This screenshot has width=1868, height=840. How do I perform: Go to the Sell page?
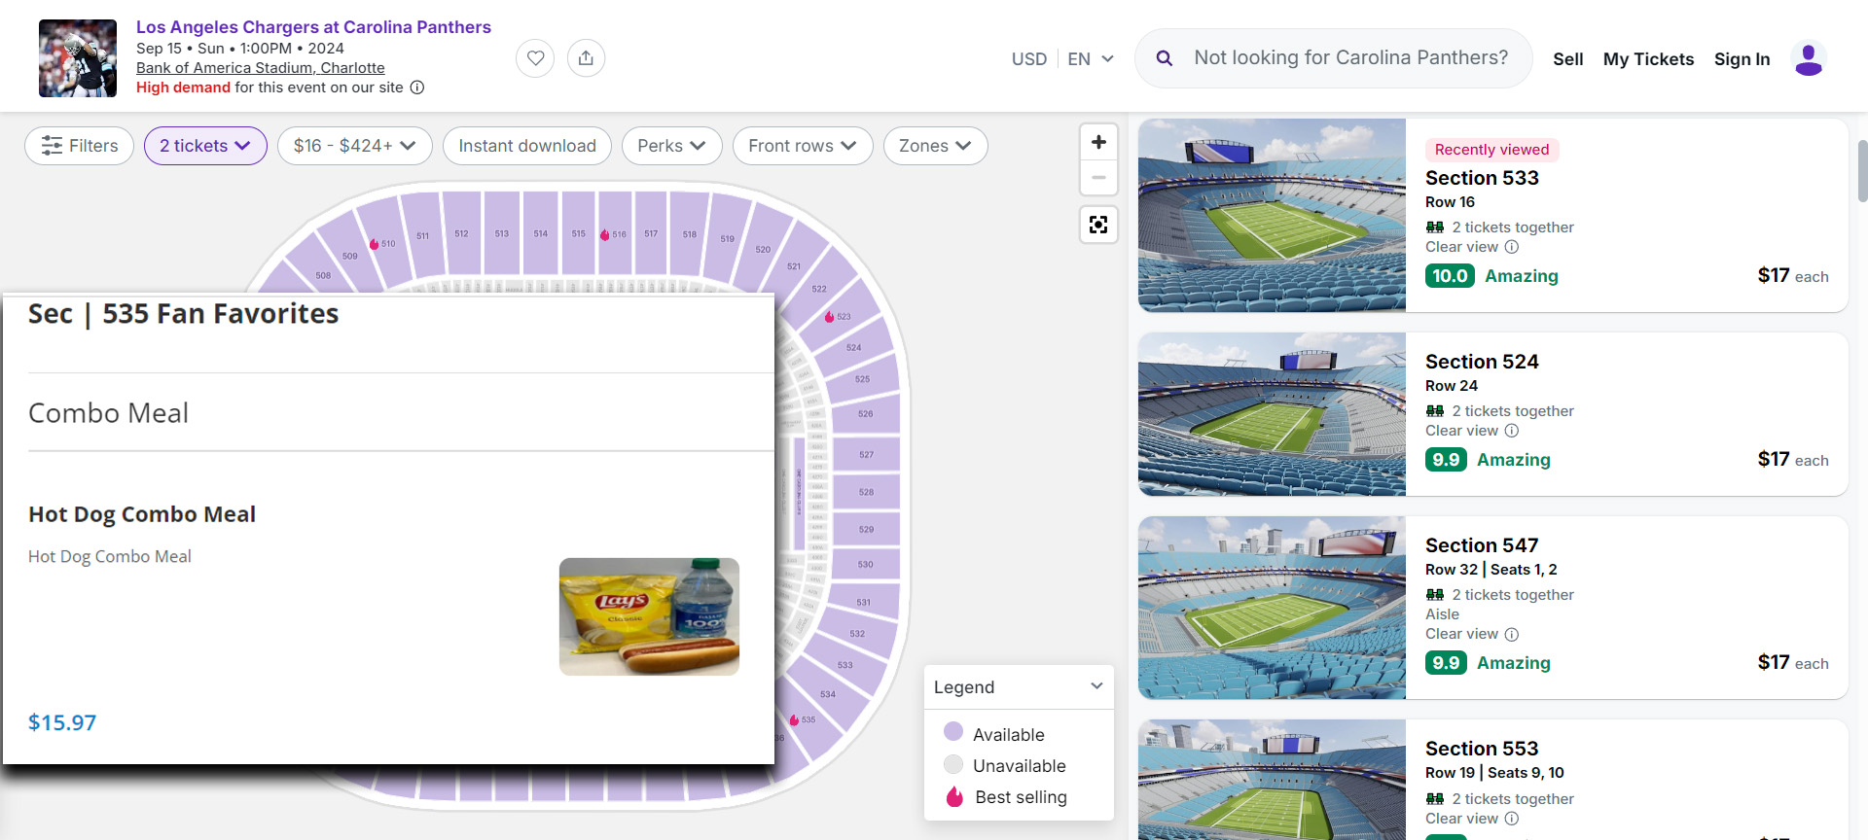(x=1568, y=59)
